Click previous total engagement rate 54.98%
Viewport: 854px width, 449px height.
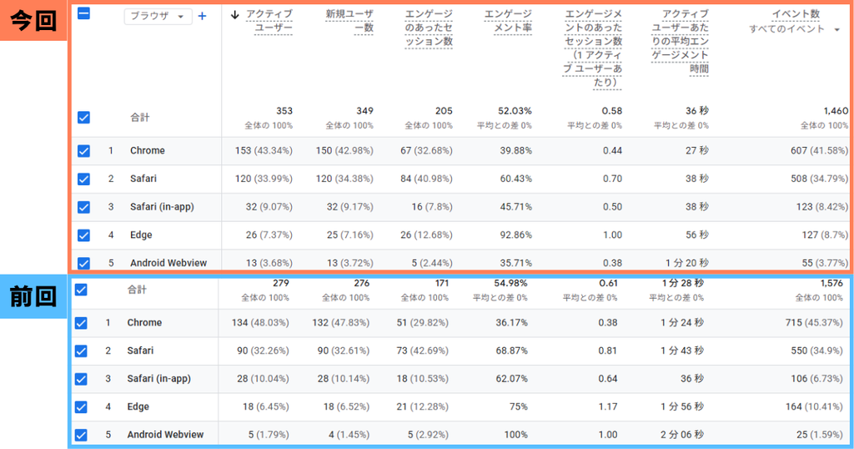pos(510,284)
